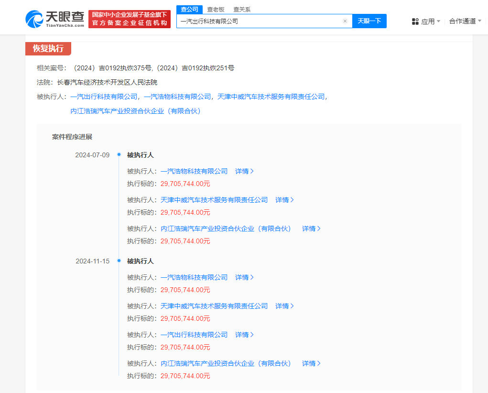488x393 pixels.
Task: Open 内江浩瑞汽车产业投资合伙企业 link in header section
Action: [135, 111]
